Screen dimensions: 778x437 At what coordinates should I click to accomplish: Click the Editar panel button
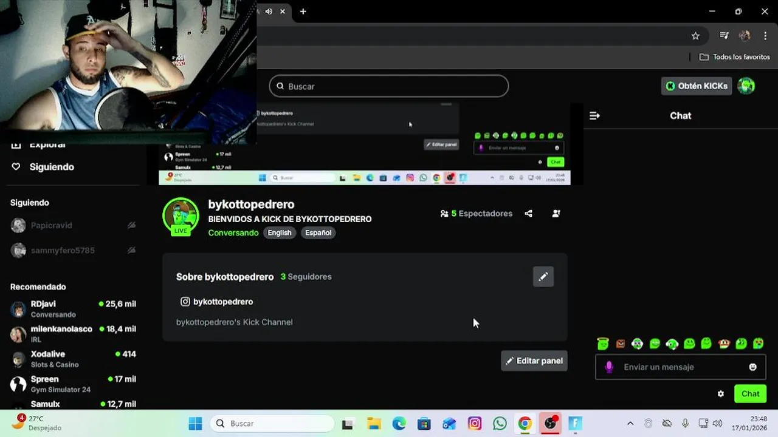point(534,361)
